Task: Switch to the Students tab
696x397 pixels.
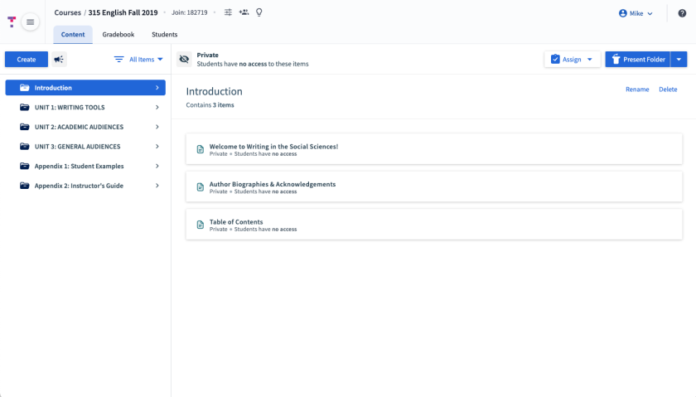Action: click(164, 35)
